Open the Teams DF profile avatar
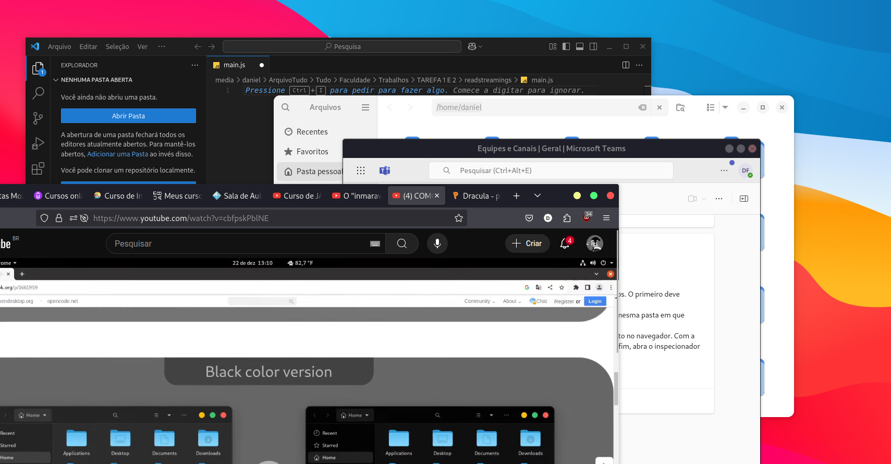Viewport: 891px width, 464px height. click(x=746, y=170)
